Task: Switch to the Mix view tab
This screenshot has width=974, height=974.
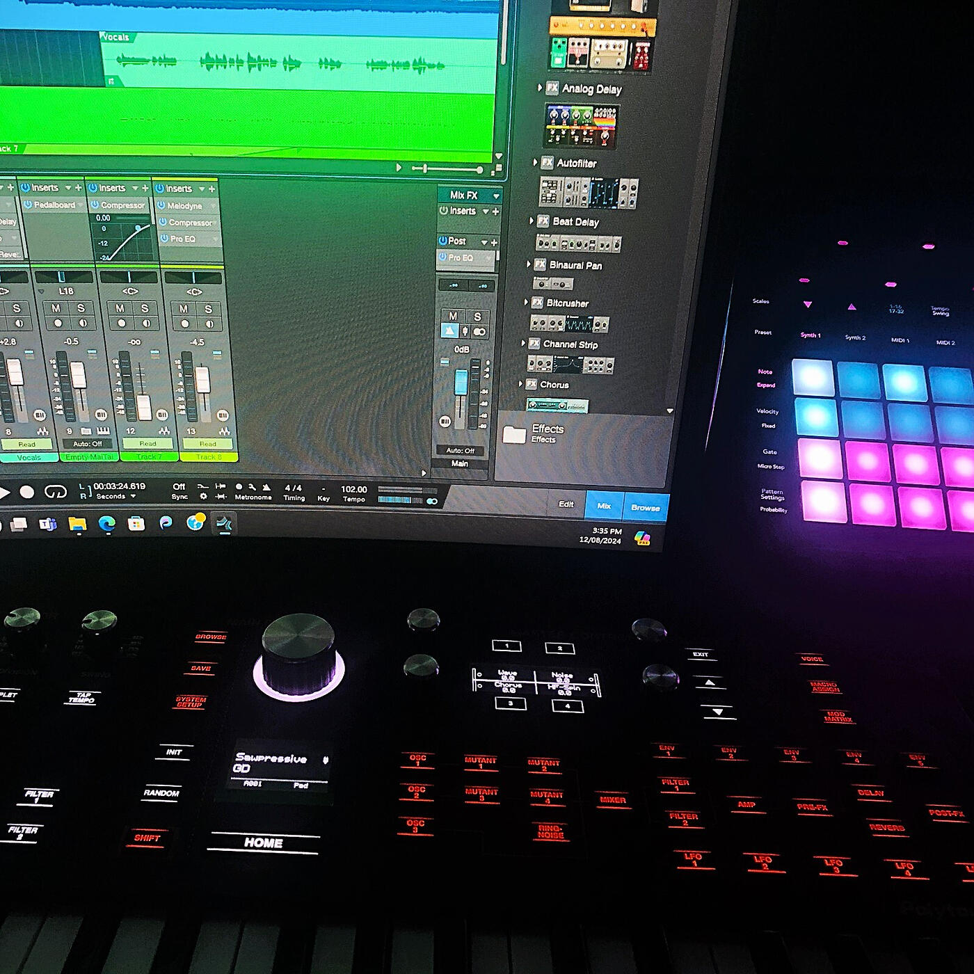Action: click(604, 506)
